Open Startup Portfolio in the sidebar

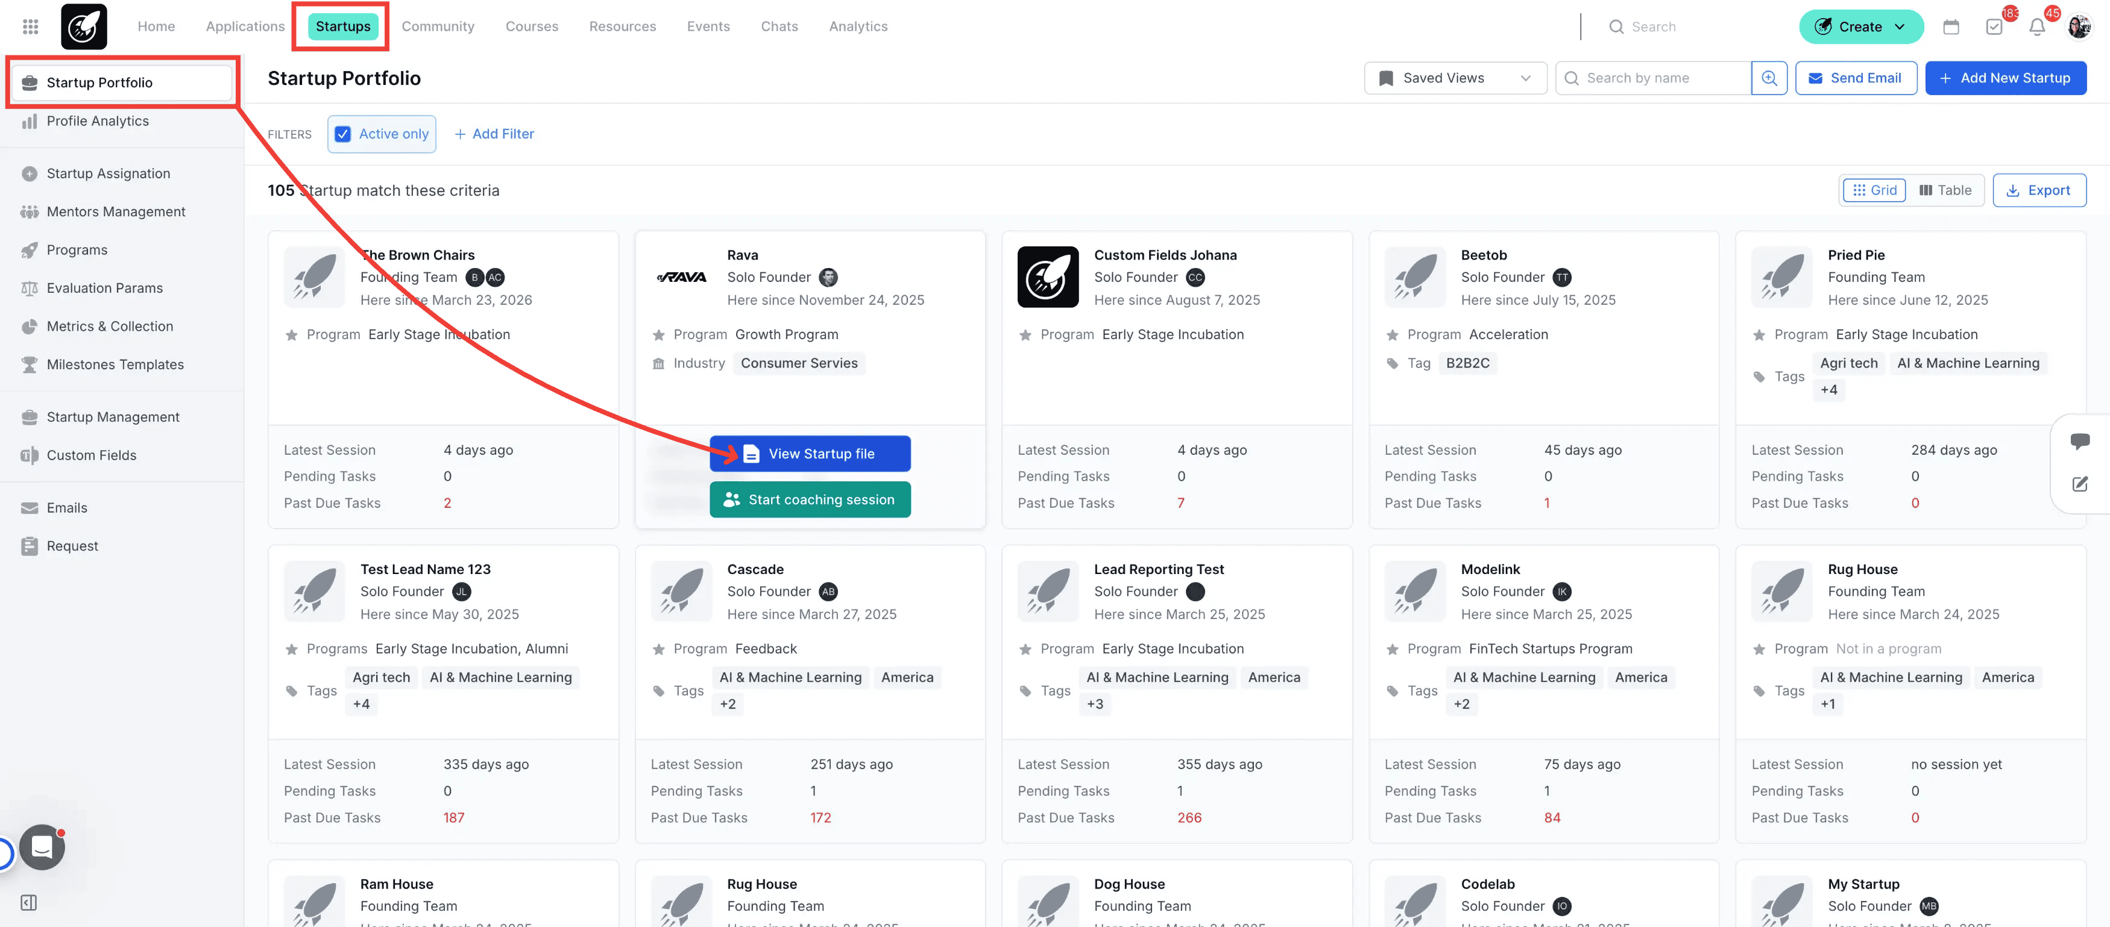(x=121, y=83)
